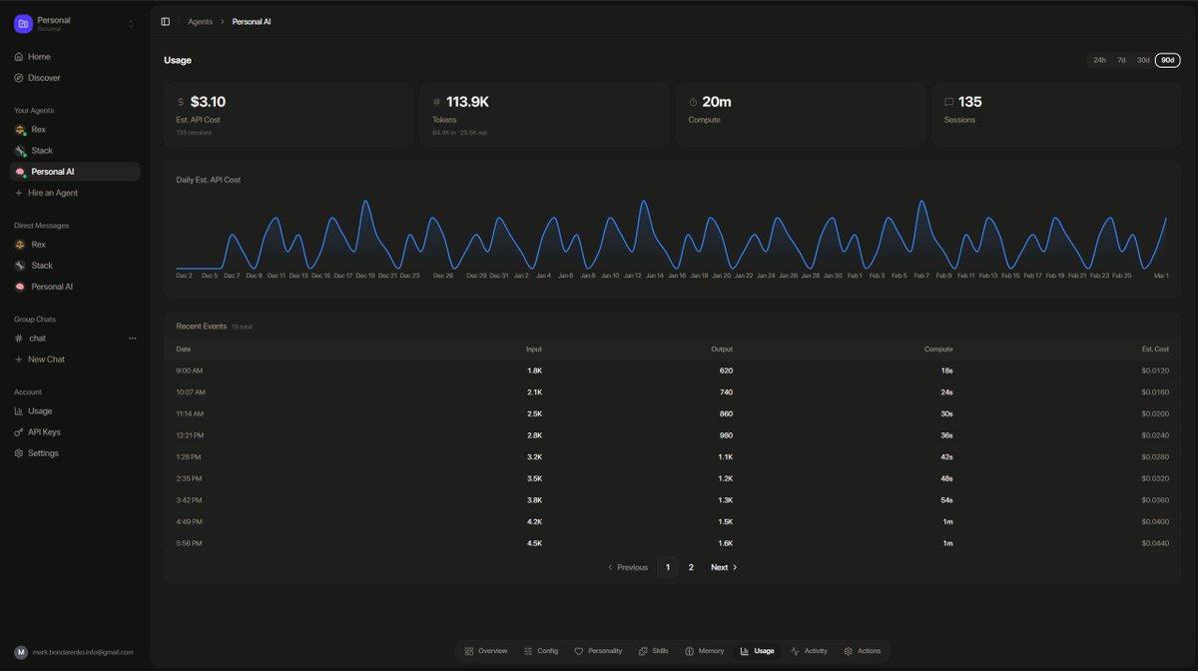Switch the time range to 7d
Screen dimensions: 1198x671
1121,60
